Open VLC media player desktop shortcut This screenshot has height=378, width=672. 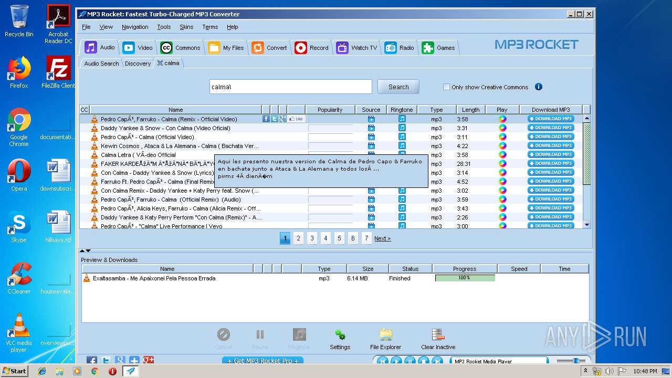pos(19,333)
